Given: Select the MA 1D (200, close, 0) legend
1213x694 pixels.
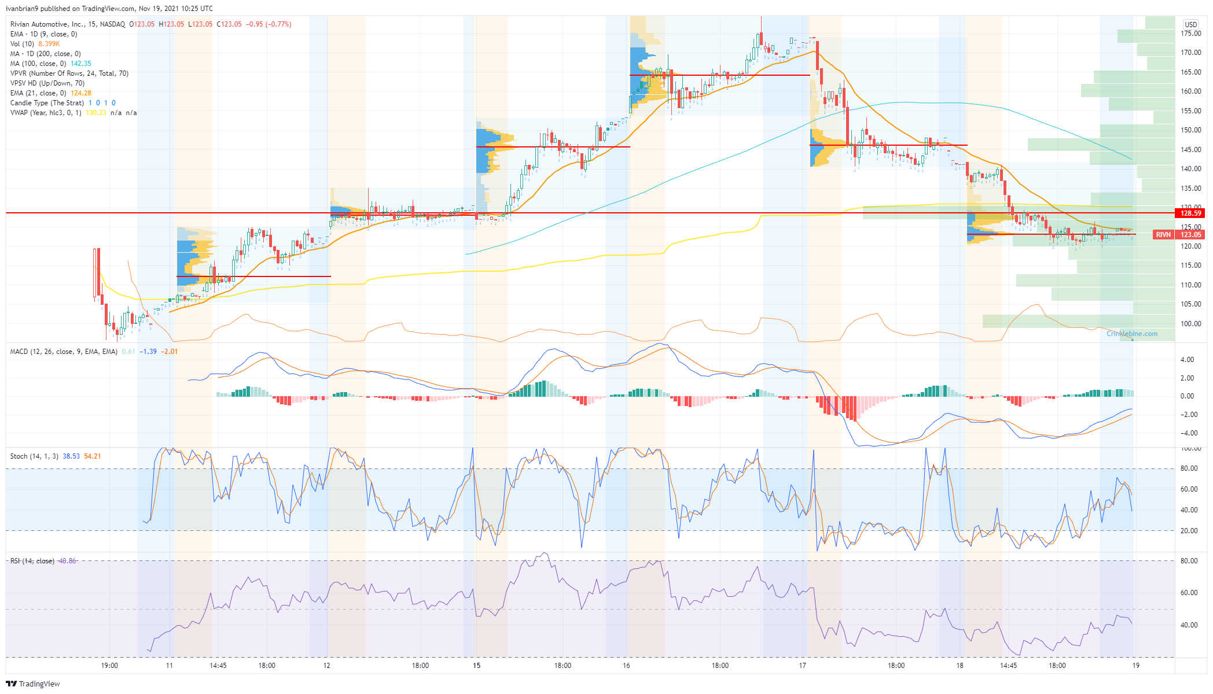Looking at the screenshot, I should pos(45,54).
